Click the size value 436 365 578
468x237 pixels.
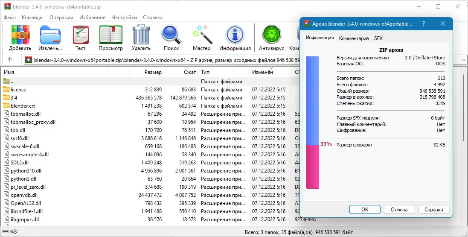tap(148, 97)
